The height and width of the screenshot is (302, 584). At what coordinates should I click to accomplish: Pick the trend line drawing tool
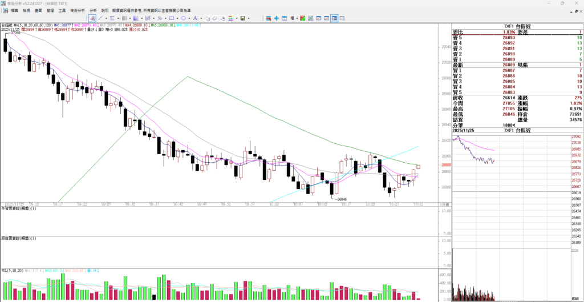click(100, 18)
